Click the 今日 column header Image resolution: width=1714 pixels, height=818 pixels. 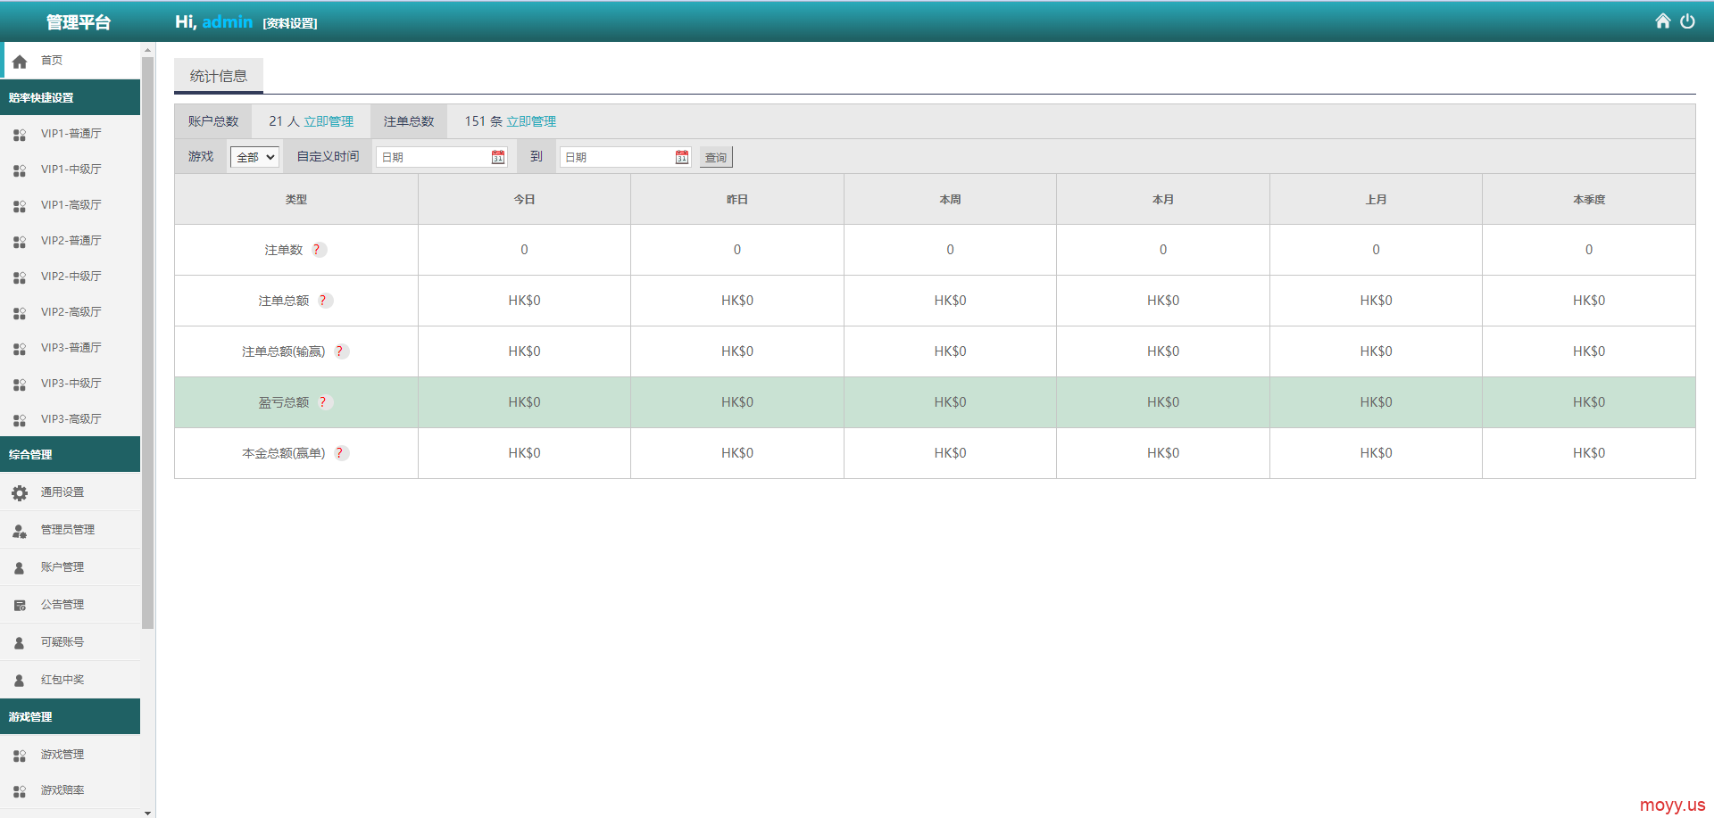tap(524, 199)
